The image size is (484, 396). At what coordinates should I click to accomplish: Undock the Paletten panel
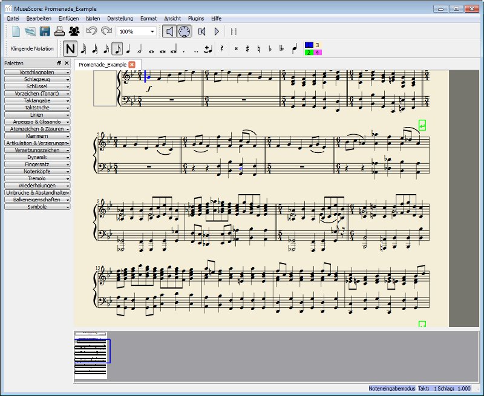coord(59,63)
